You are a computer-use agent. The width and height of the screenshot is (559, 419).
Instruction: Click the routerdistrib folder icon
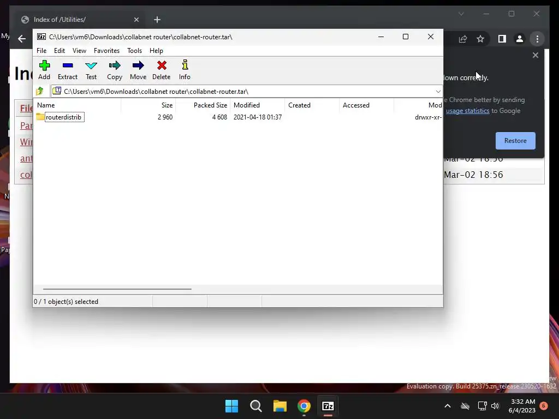coord(40,117)
